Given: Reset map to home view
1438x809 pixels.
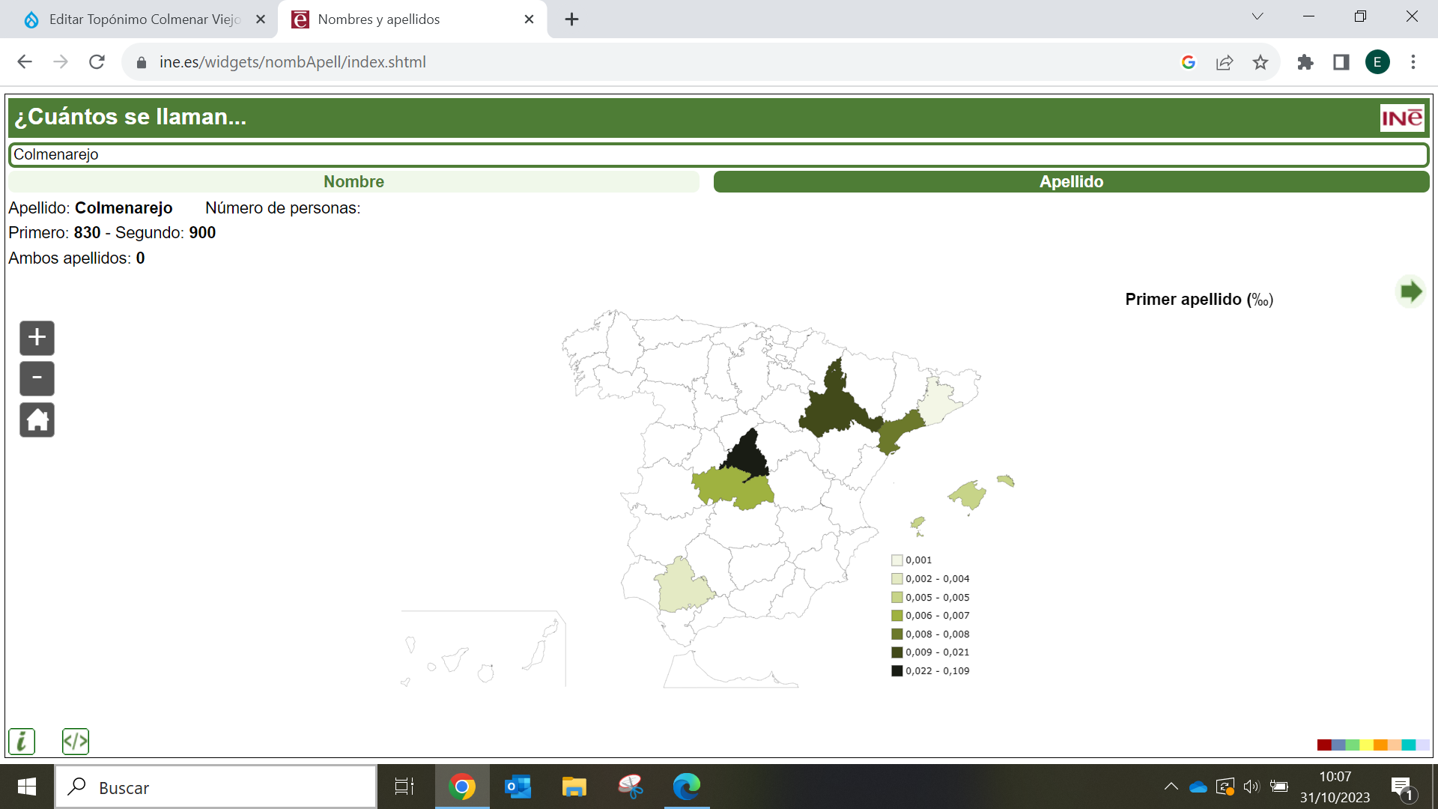Looking at the screenshot, I should pos(37,419).
